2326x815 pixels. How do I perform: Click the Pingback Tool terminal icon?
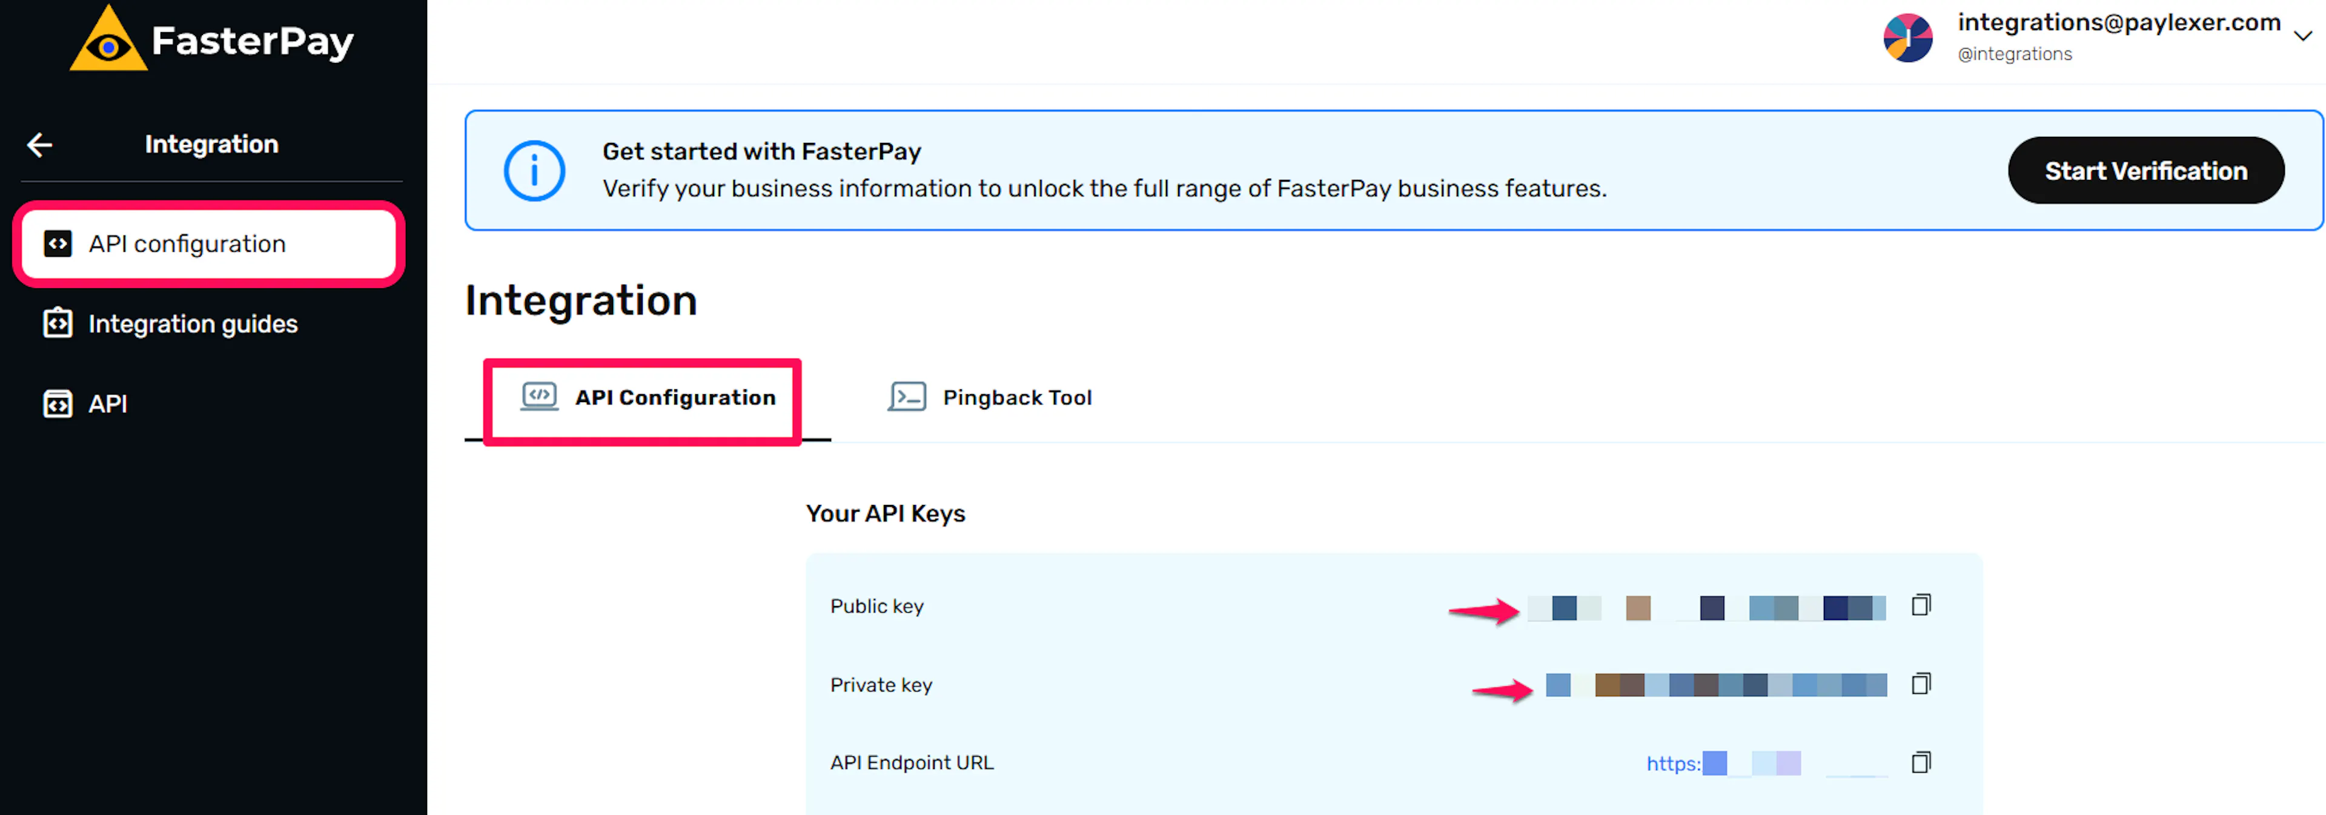click(907, 396)
